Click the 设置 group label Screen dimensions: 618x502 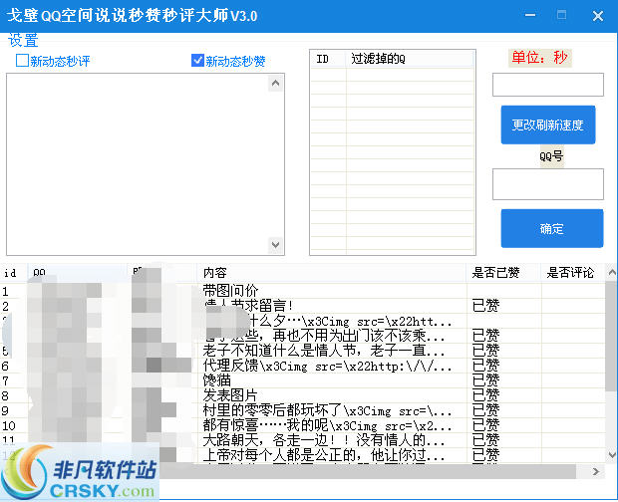pos(23,40)
